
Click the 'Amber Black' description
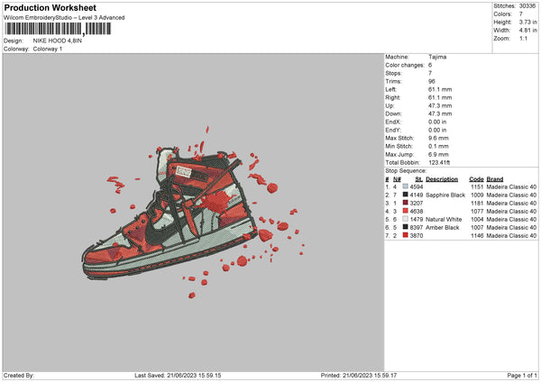tap(443, 227)
